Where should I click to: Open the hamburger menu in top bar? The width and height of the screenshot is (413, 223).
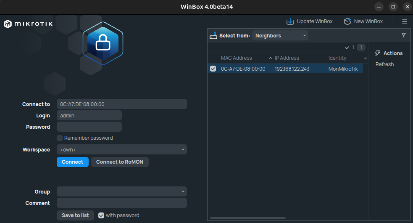(x=404, y=21)
